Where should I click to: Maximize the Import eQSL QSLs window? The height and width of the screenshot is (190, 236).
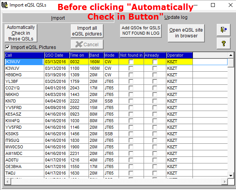213,5
